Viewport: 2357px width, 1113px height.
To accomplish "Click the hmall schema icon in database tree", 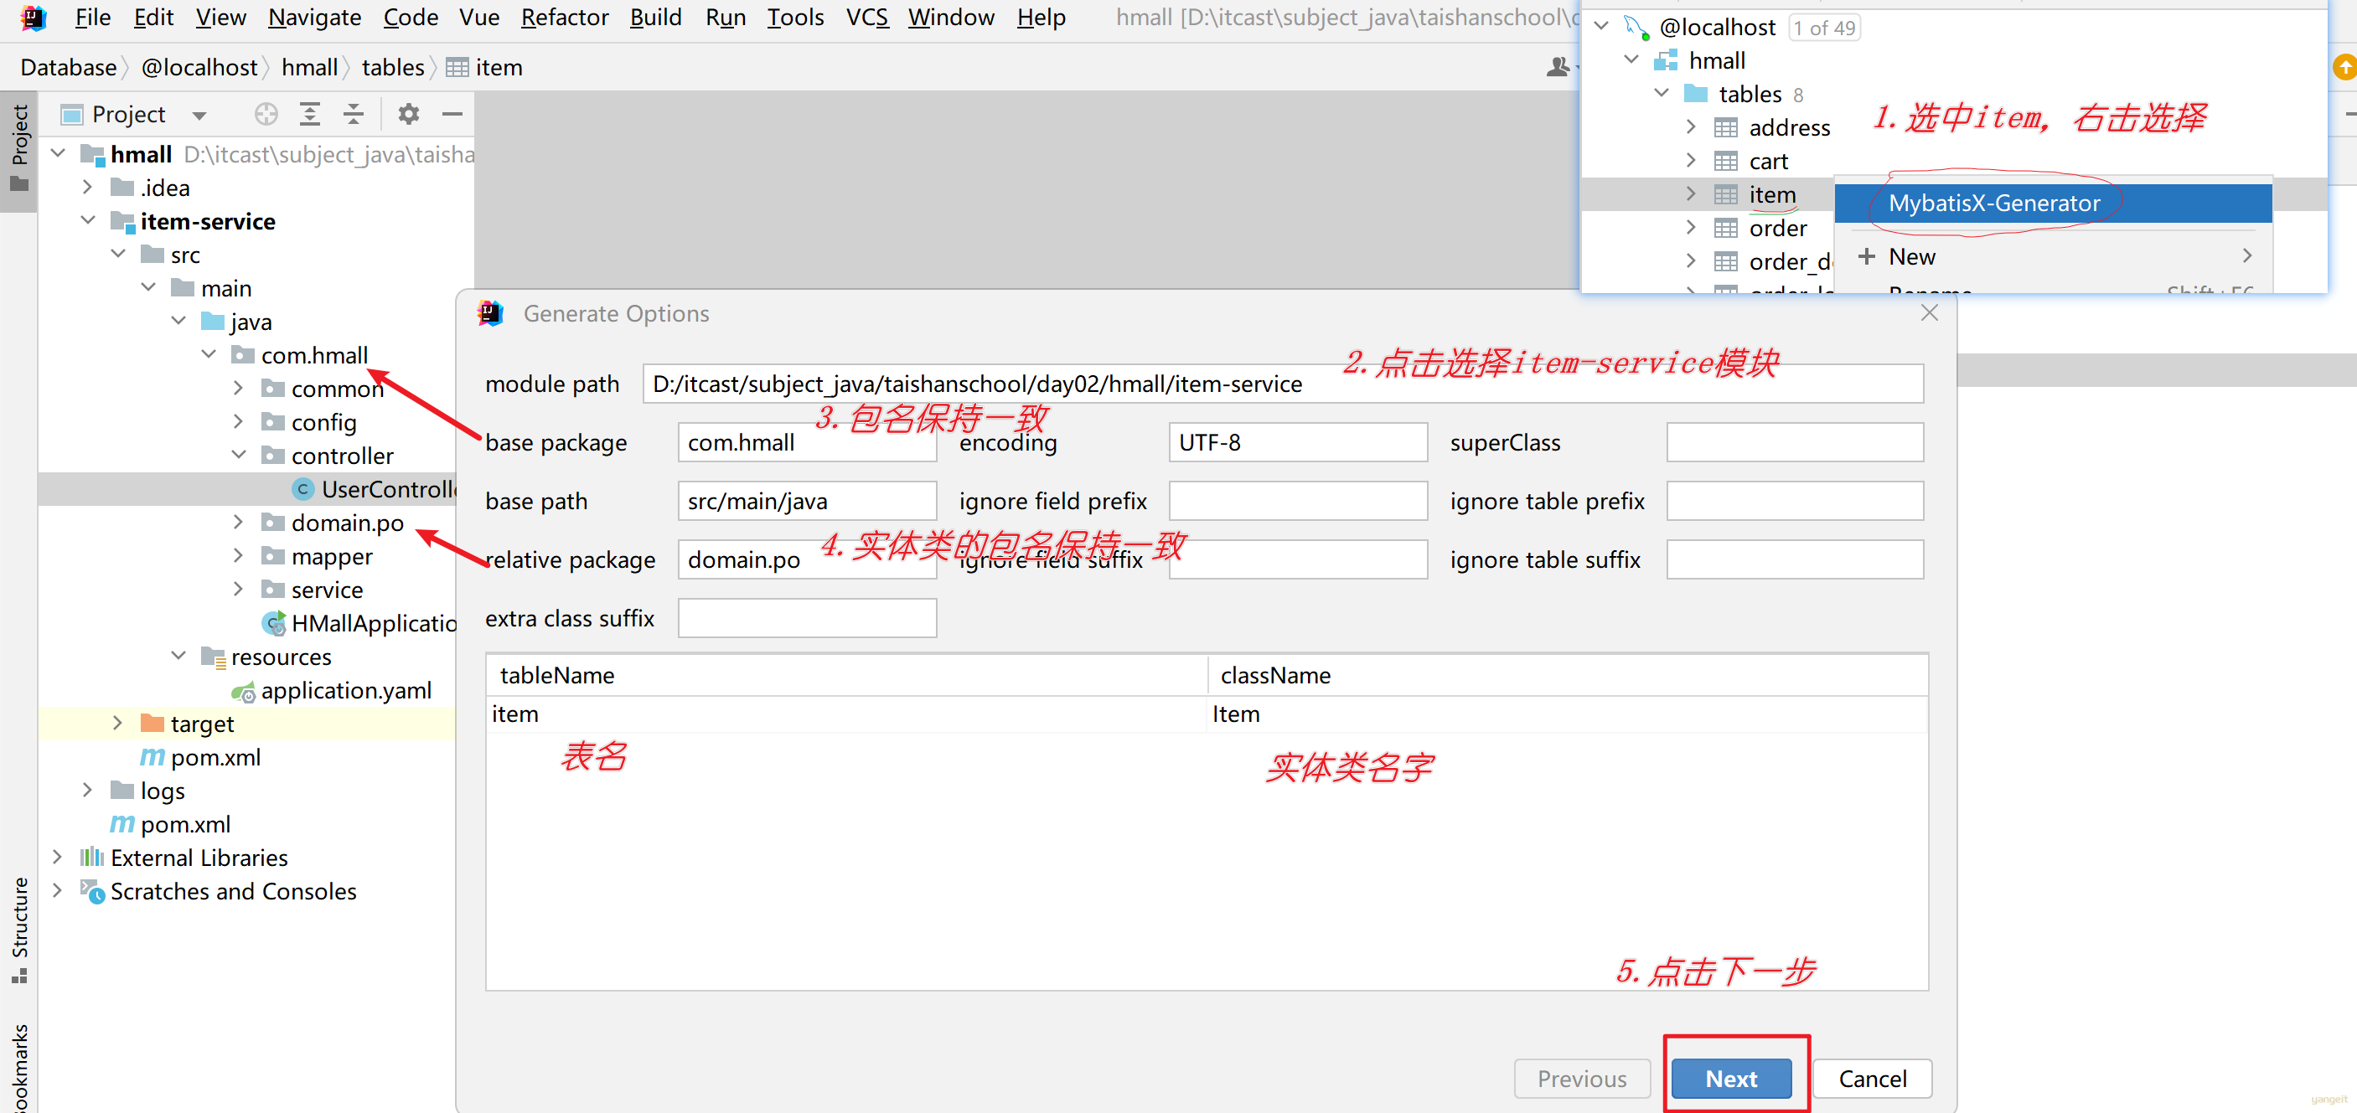I will [x=1667, y=60].
